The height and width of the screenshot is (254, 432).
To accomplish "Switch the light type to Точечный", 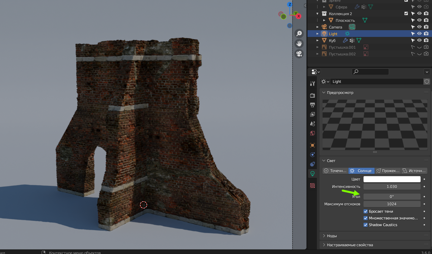I will tap(335, 171).
